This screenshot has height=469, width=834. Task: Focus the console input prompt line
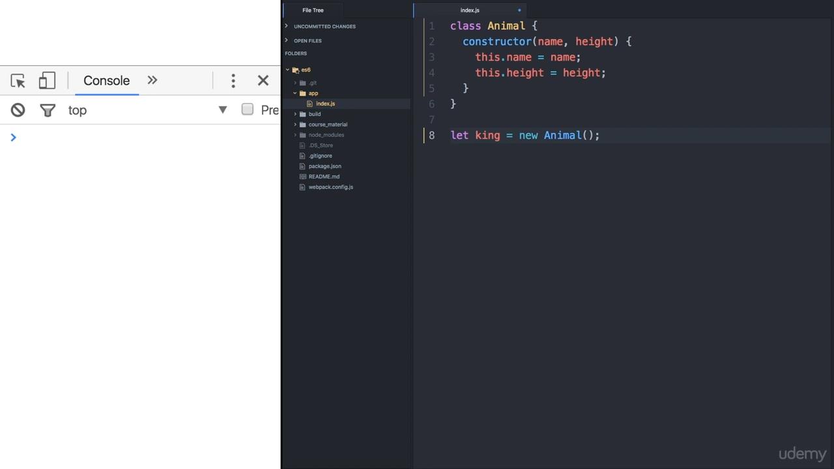[140, 137]
